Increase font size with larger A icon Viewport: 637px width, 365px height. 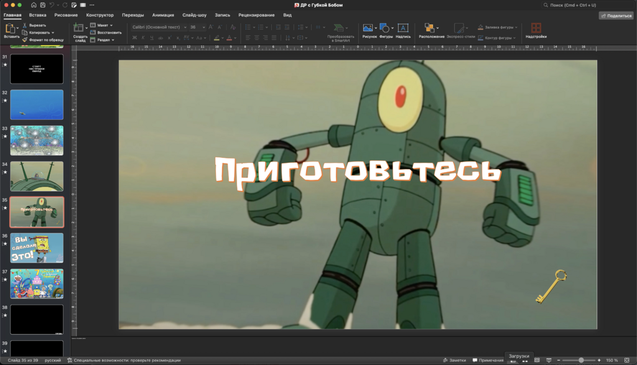[x=210, y=27]
